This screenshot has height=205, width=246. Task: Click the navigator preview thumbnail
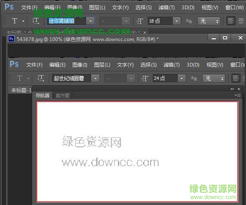(137, 151)
